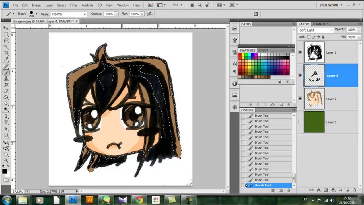Select the Eyedropper tool

pos(6,60)
